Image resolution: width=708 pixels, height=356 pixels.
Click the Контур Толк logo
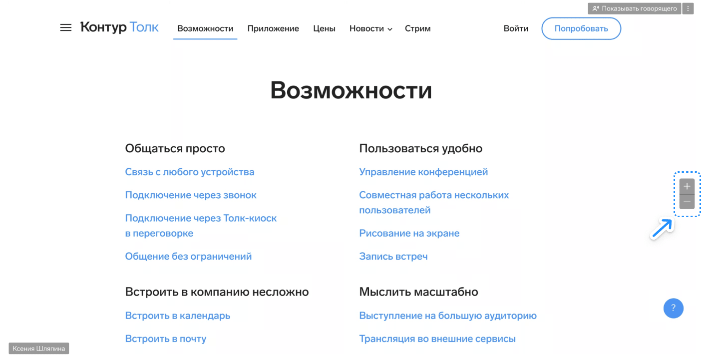coord(119,27)
